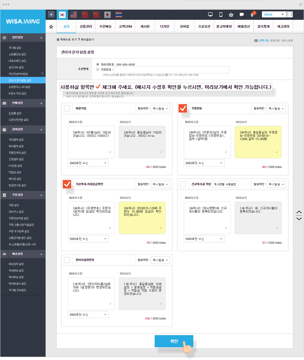Screen dimensions: 304x360
Task: Click the scroll-up chevron on right edge
Action: (x=299, y=212)
